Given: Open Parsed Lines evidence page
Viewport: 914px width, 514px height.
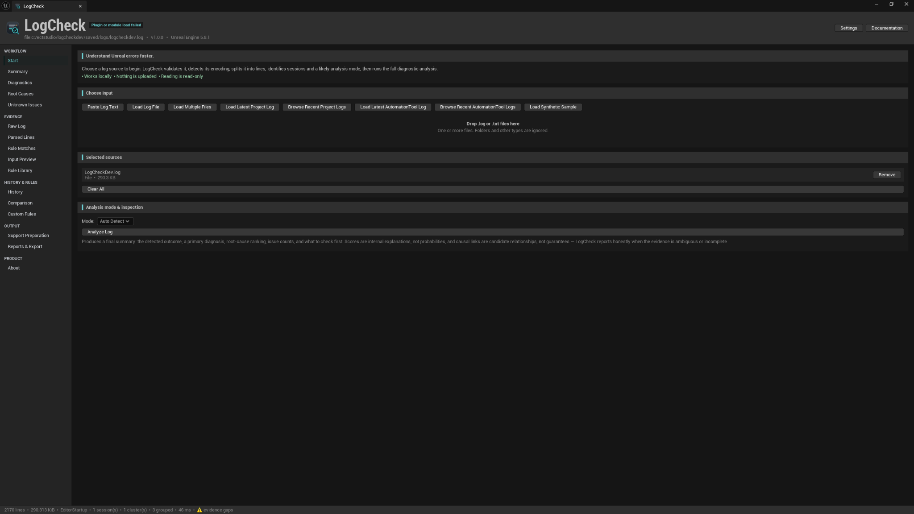Looking at the screenshot, I should (x=36, y=137).
